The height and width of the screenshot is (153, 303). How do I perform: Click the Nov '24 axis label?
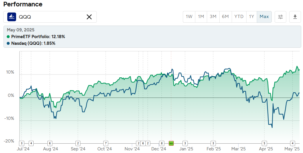tap(132, 149)
